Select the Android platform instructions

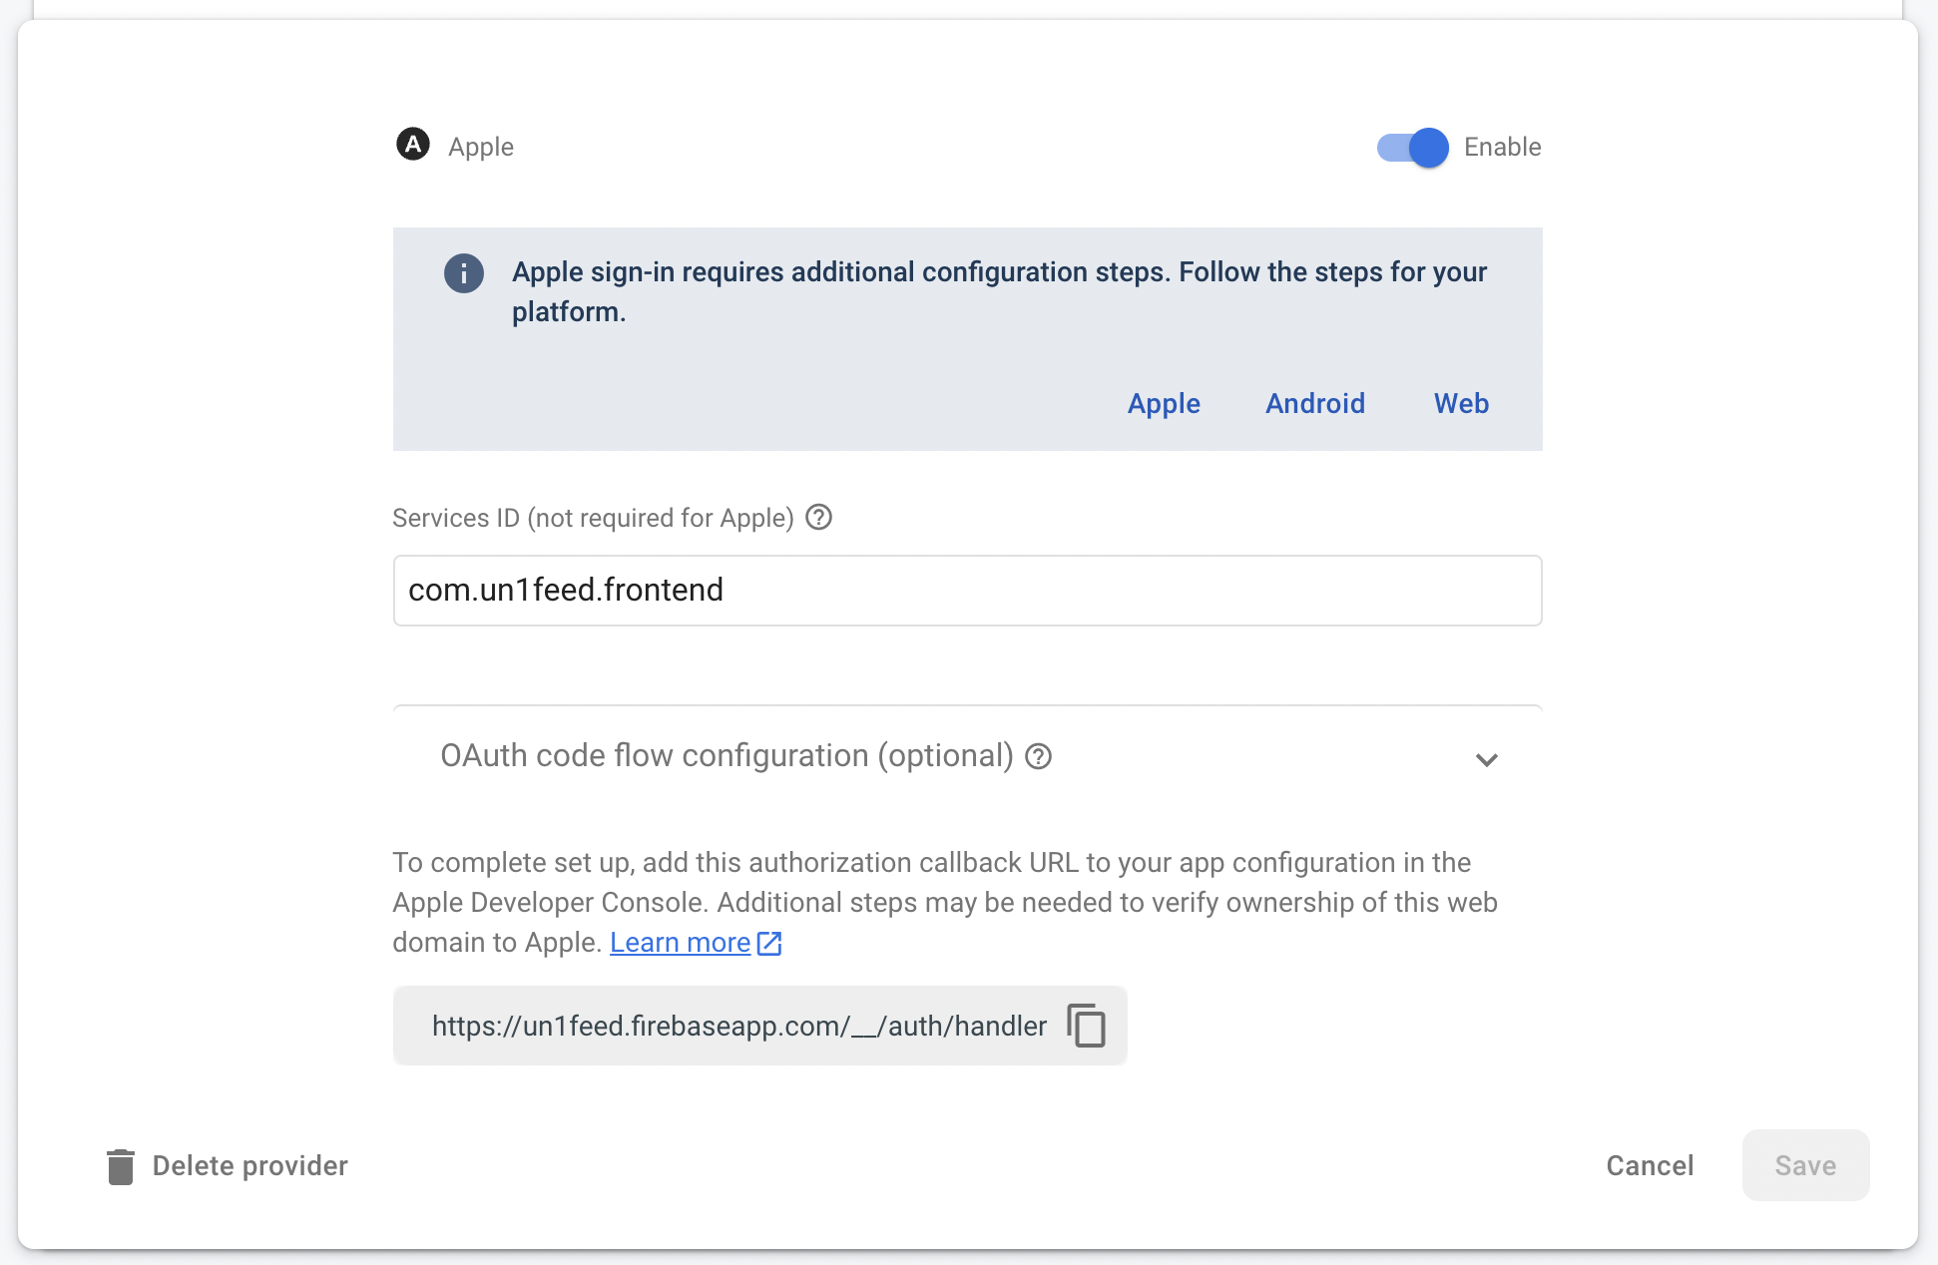pos(1314,403)
